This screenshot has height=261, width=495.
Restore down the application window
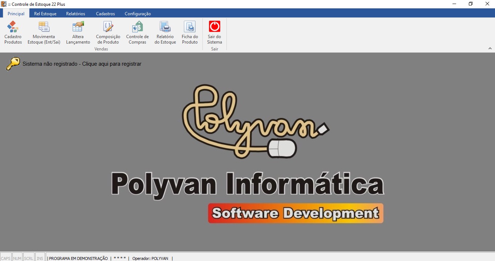(471, 4)
